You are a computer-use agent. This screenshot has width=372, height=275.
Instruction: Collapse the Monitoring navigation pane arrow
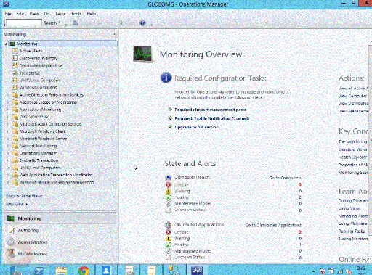tap(115, 34)
